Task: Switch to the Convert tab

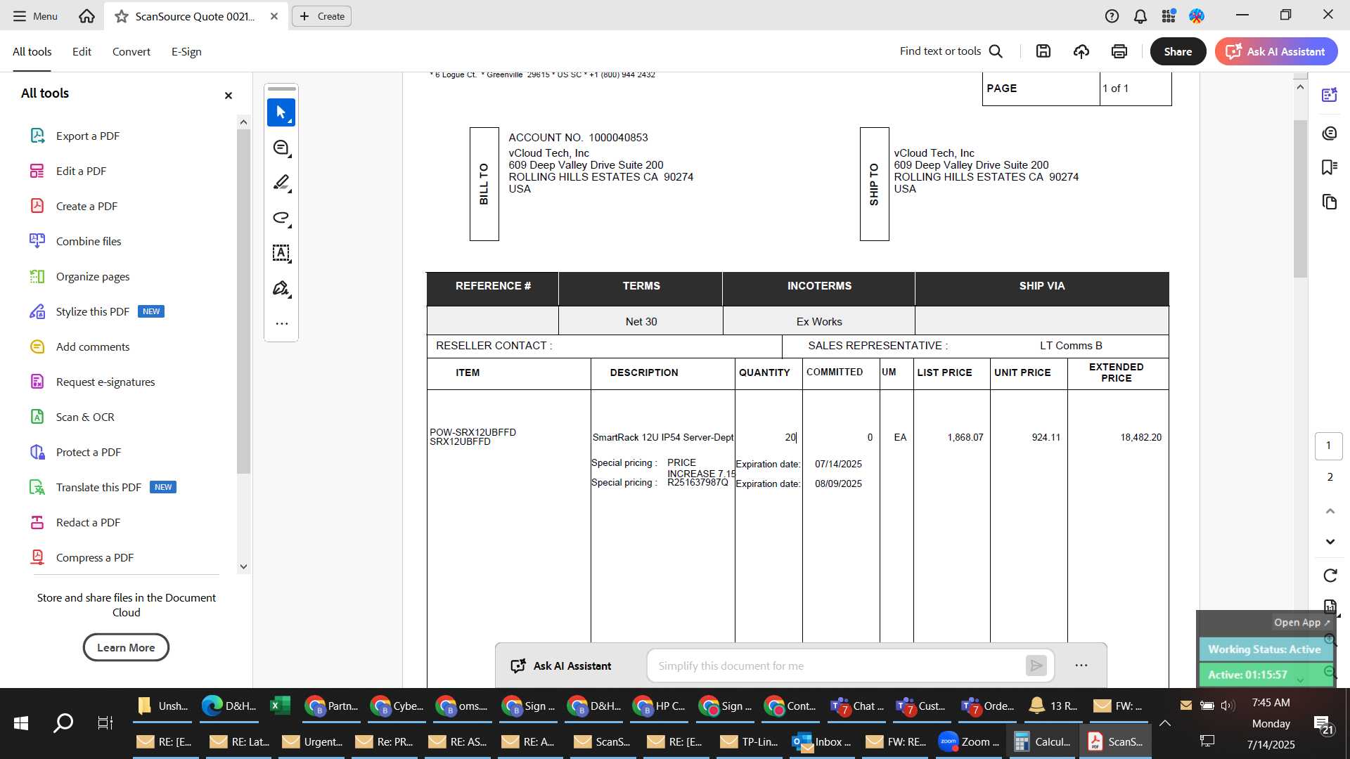Action: [131, 52]
